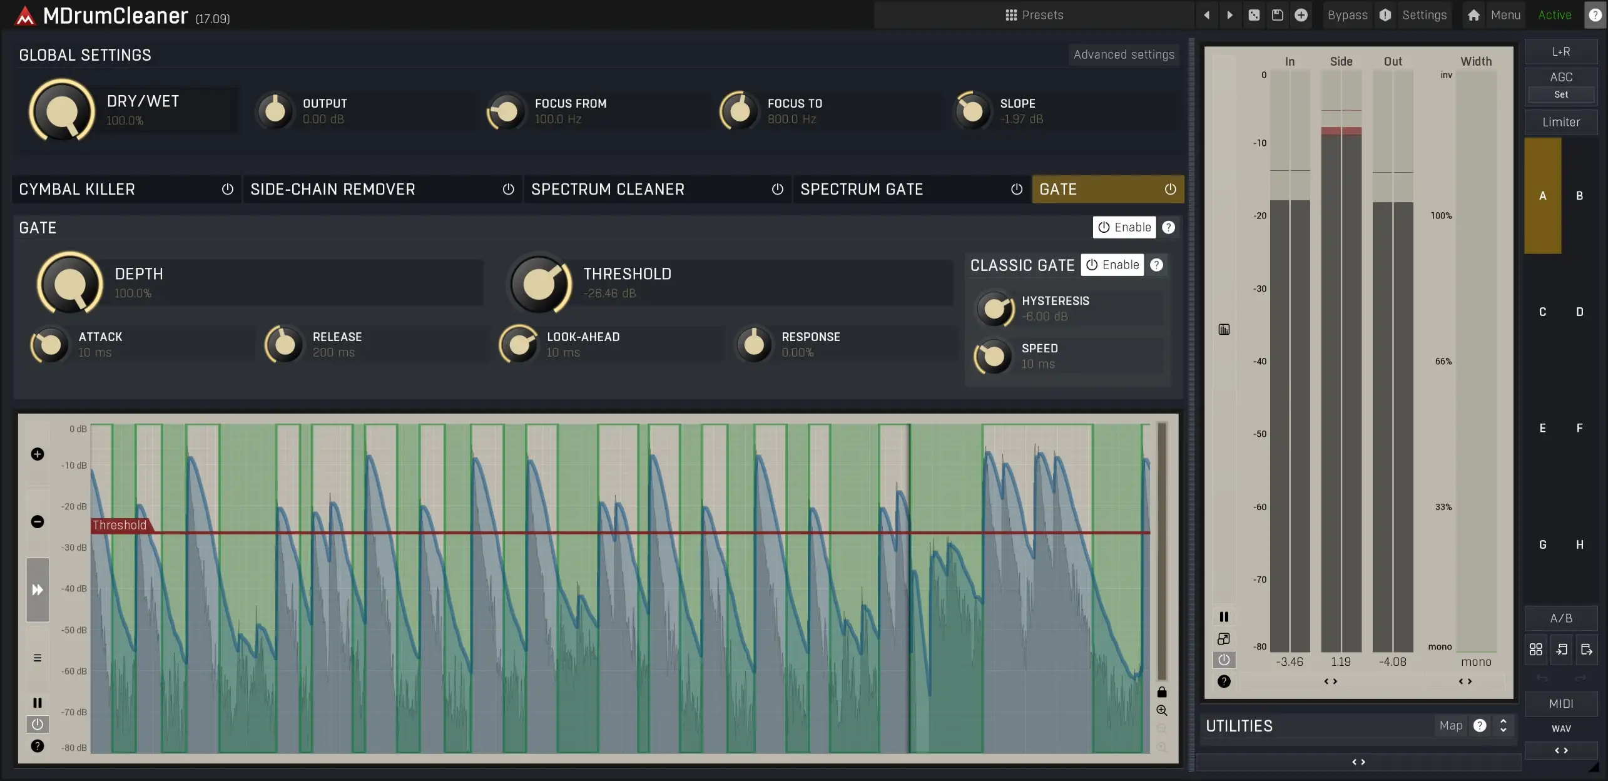Viewport: 1608px width, 781px height.
Task: Open the Classic Gate help icon
Action: pos(1156,265)
